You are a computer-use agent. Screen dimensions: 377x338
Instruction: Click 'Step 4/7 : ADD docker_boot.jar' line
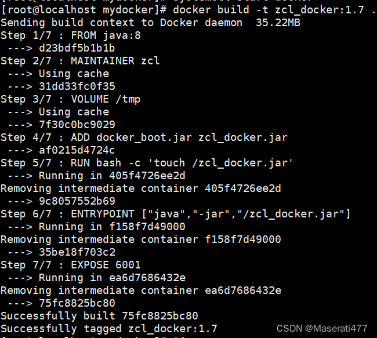click(x=144, y=137)
